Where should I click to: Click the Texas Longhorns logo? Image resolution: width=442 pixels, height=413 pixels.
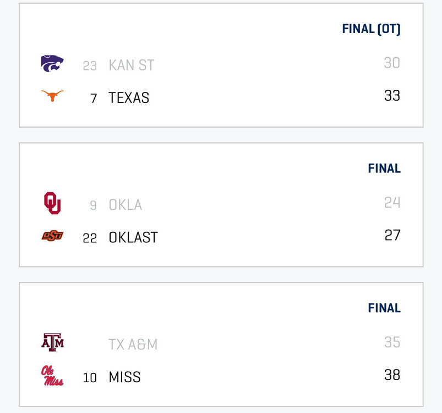(x=52, y=96)
